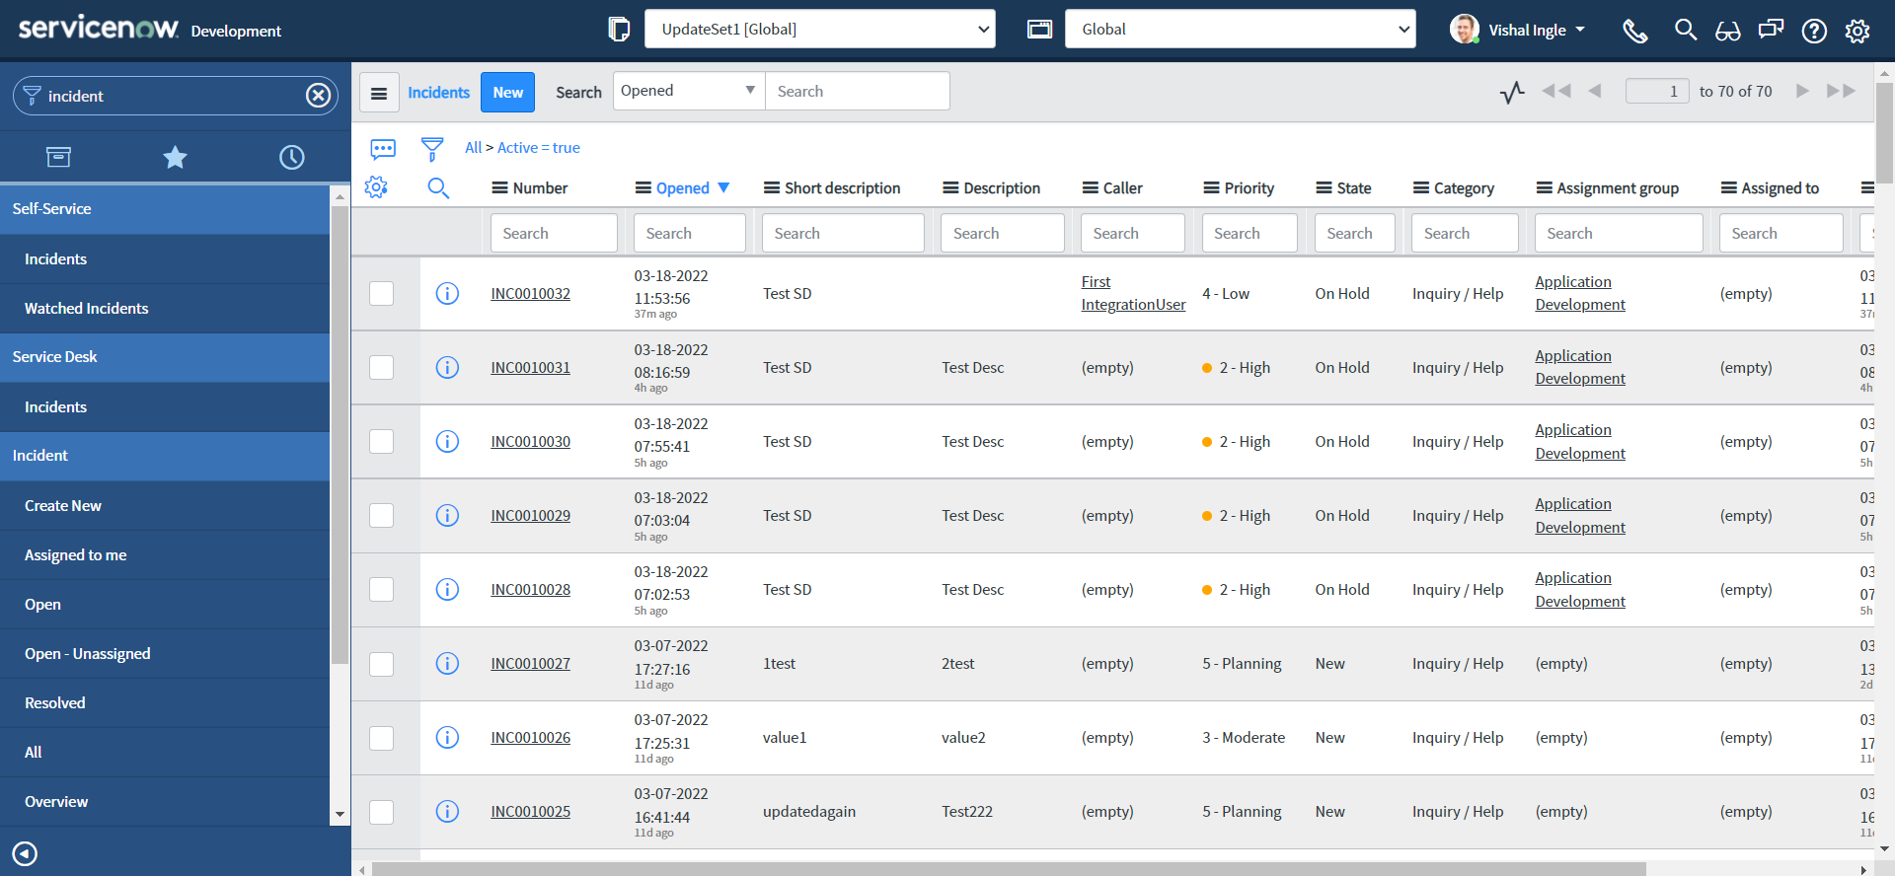Open the update set picker icon
This screenshot has height=876, width=1895.
point(619,30)
